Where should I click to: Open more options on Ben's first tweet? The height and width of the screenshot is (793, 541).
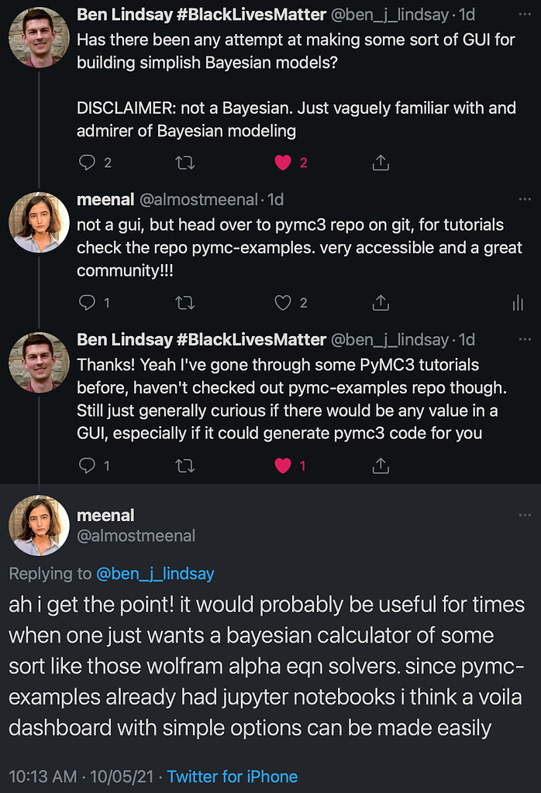(x=525, y=14)
